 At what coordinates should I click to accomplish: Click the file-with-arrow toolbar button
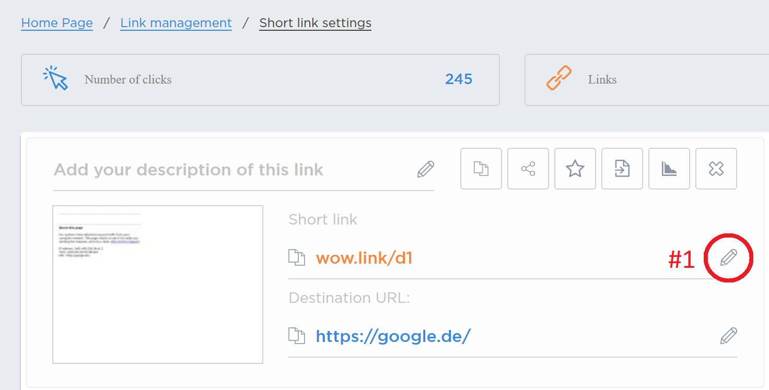tap(622, 169)
